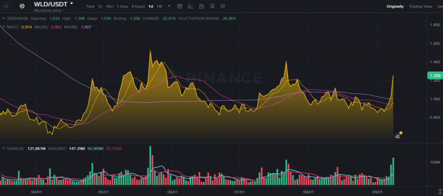Add WLD/USDT to favorites with star icon
Screen dimensions: 443x196
6,6
